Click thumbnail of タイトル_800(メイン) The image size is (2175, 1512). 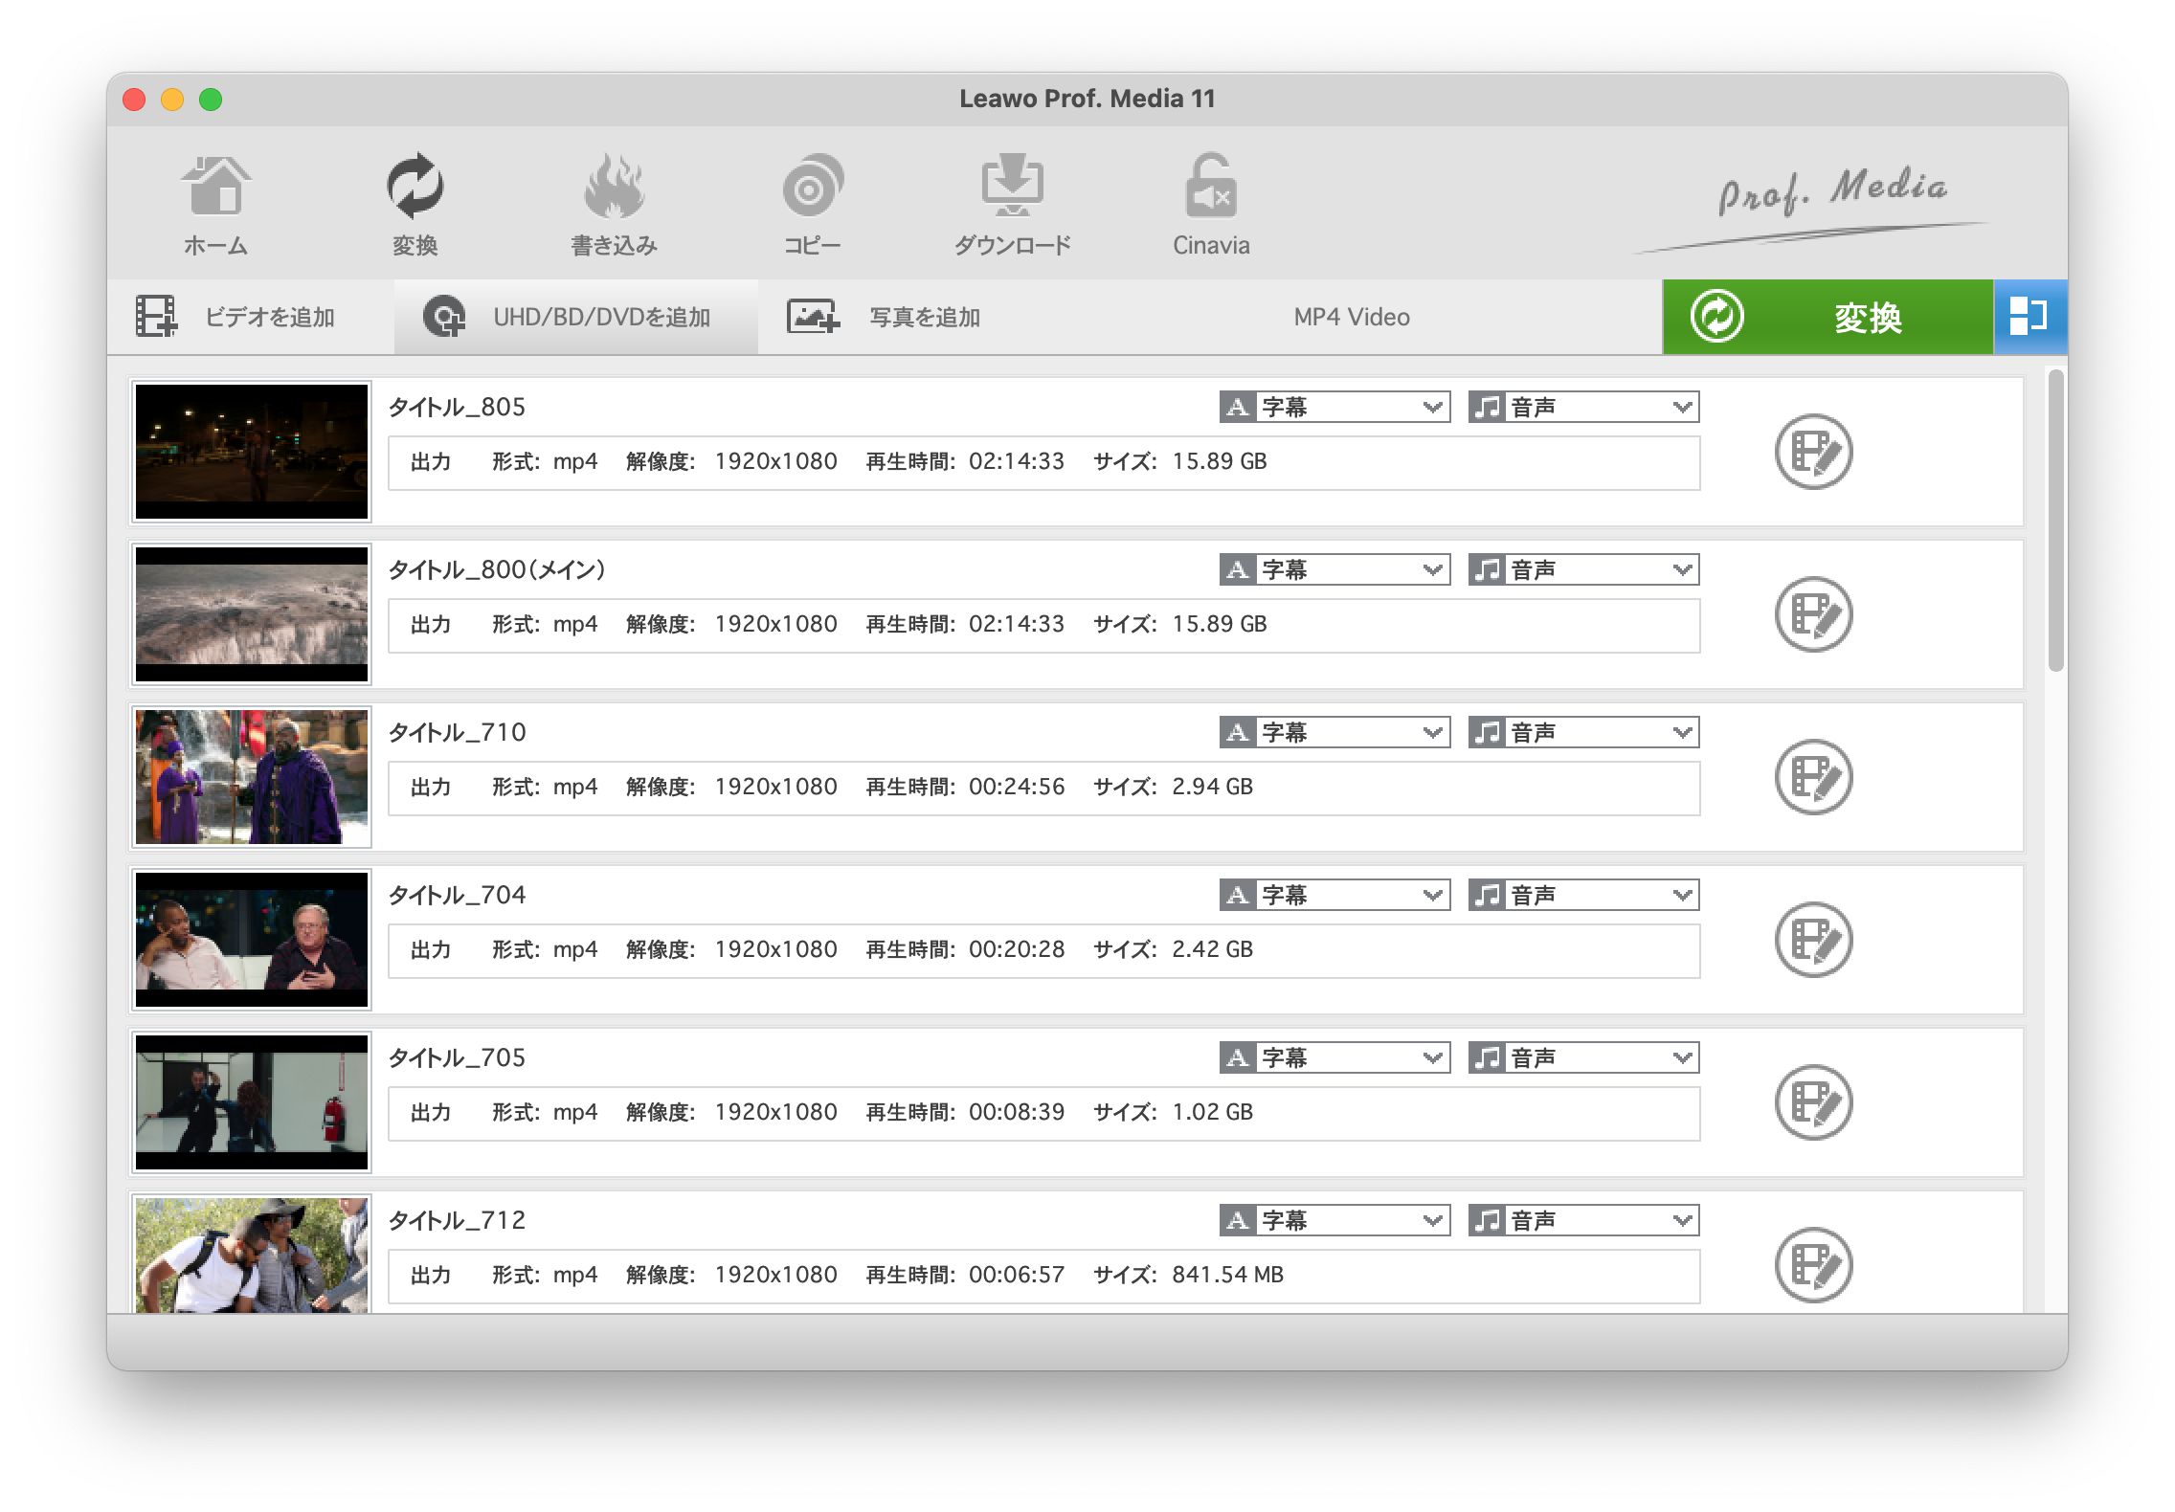[252, 614]
